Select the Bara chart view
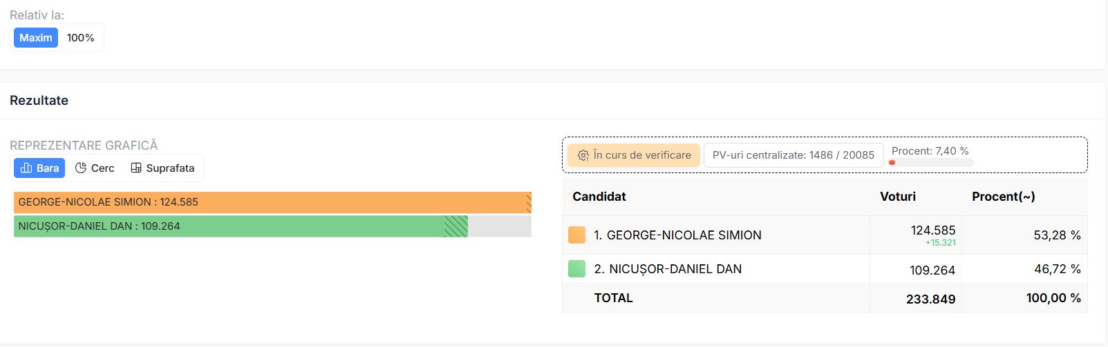Image resolution: width=1108 pixels, height=347 pixels. [x=39, y=168]
